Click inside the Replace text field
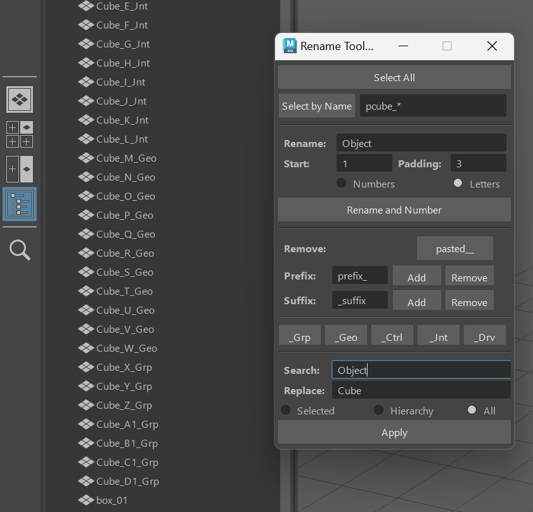The width and height of the screenshot is (533, 512). pyautogui.click(x=421, y=390)
